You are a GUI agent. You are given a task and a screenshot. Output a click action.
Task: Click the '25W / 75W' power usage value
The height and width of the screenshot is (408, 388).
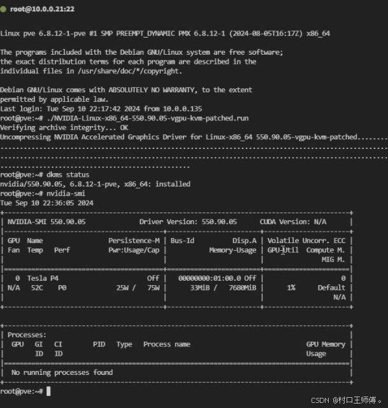pyautogui.click(x=138, y=288)
